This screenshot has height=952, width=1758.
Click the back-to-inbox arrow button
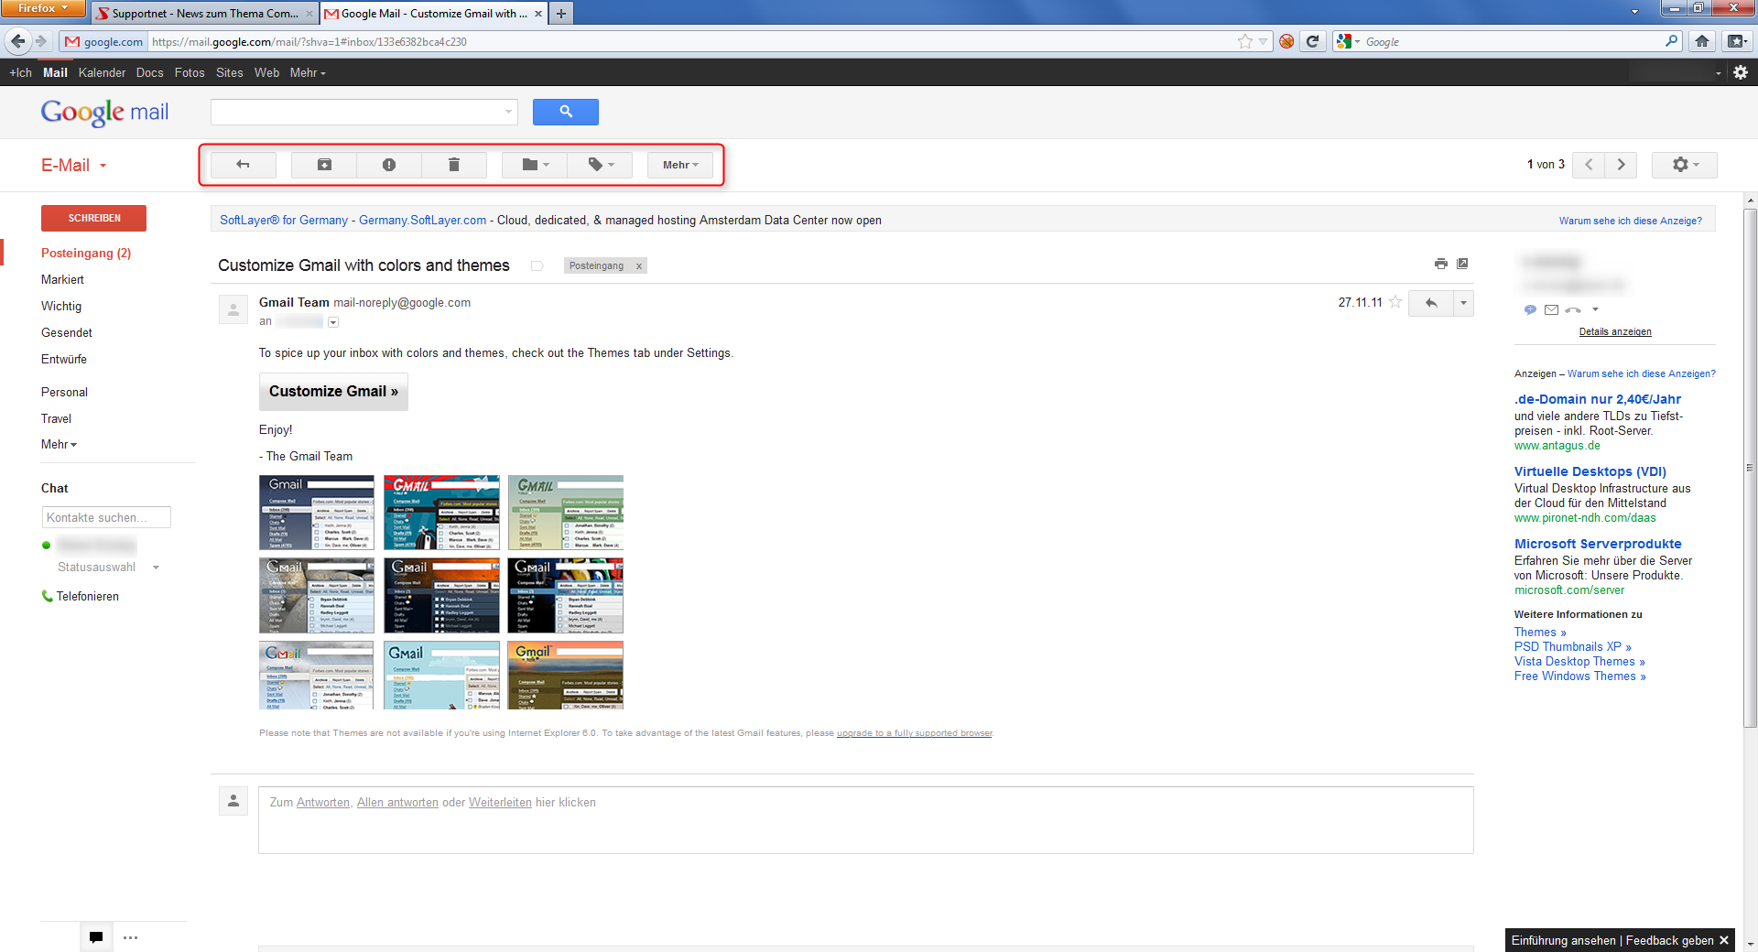[243, 165]
